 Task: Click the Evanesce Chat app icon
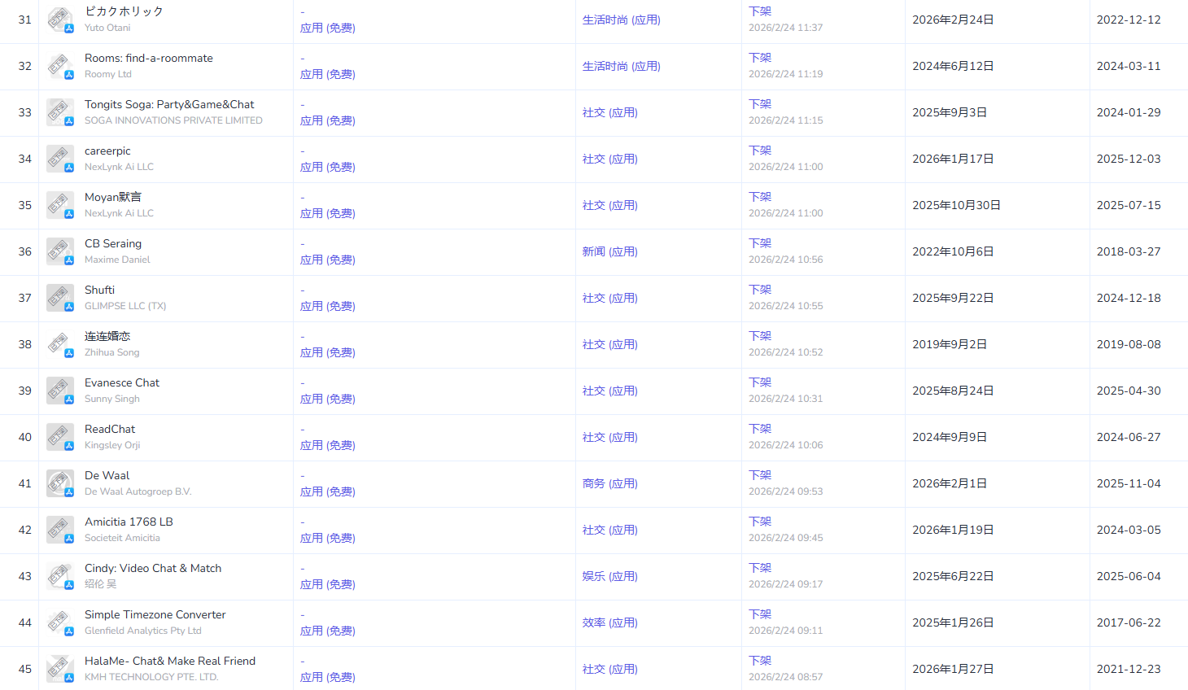(60, 391)
